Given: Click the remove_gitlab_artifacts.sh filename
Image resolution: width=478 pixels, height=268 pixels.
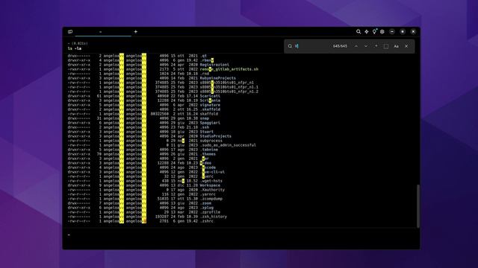Looking at the screenshot, I should tap(229, 69).
